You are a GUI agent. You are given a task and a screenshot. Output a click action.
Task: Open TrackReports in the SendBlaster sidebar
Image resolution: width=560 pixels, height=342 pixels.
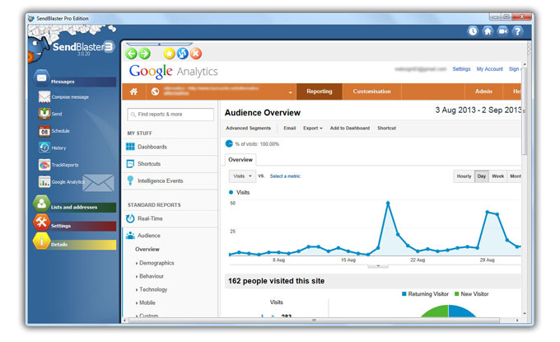tap(58, 165)
